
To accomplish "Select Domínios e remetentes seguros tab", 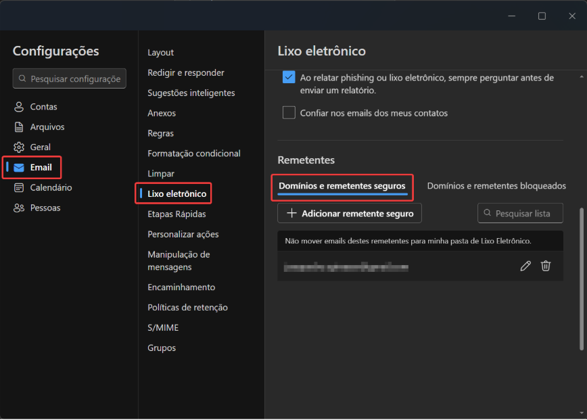I will pos(342,186).
